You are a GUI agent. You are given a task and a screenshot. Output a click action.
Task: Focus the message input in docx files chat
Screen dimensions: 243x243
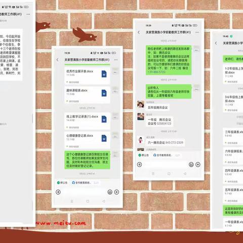pyautogui.click(x=84, y=192)
